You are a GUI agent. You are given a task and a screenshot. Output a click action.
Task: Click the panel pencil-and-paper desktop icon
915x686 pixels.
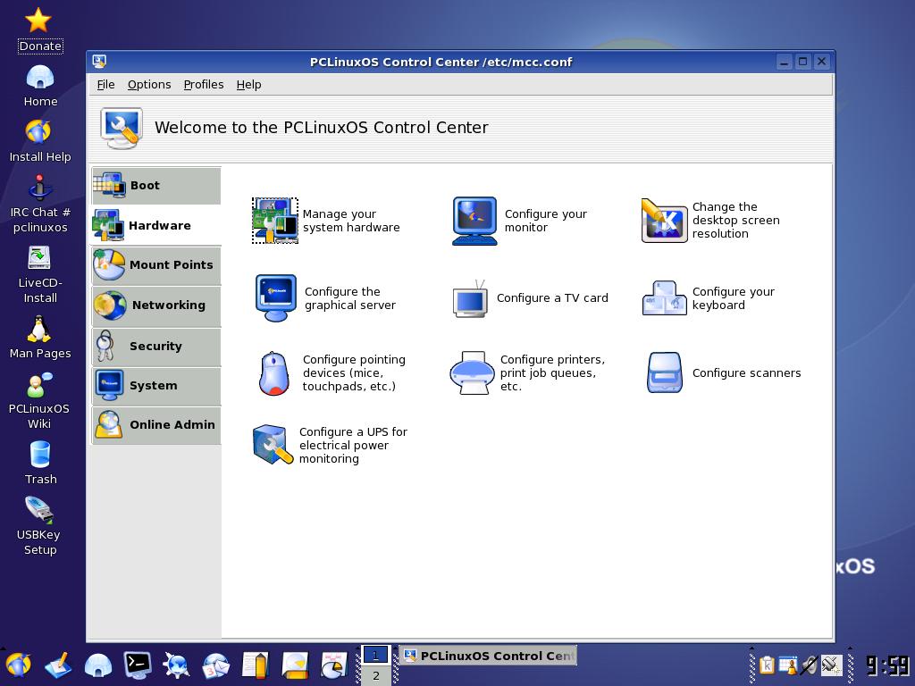click(x=58, y=665)
